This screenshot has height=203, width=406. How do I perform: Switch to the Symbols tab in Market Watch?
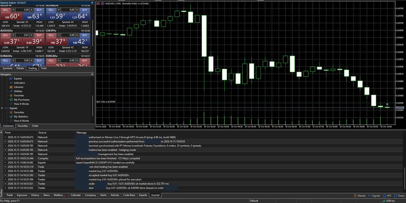[7, 68]
